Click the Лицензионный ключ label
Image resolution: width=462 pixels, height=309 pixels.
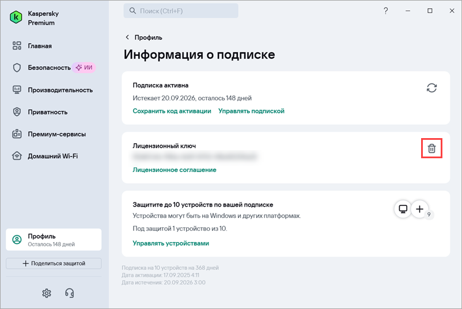164,146
